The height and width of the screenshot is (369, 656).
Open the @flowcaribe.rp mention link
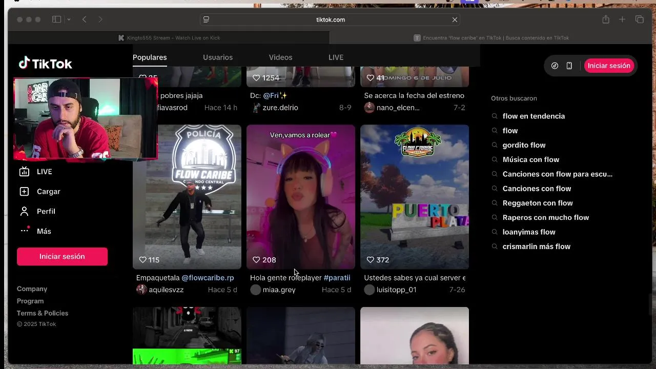click(208, 278)
